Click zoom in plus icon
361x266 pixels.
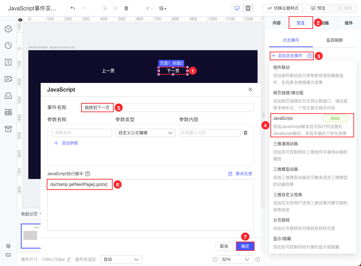pyautogui.click(x=258, y=259)
